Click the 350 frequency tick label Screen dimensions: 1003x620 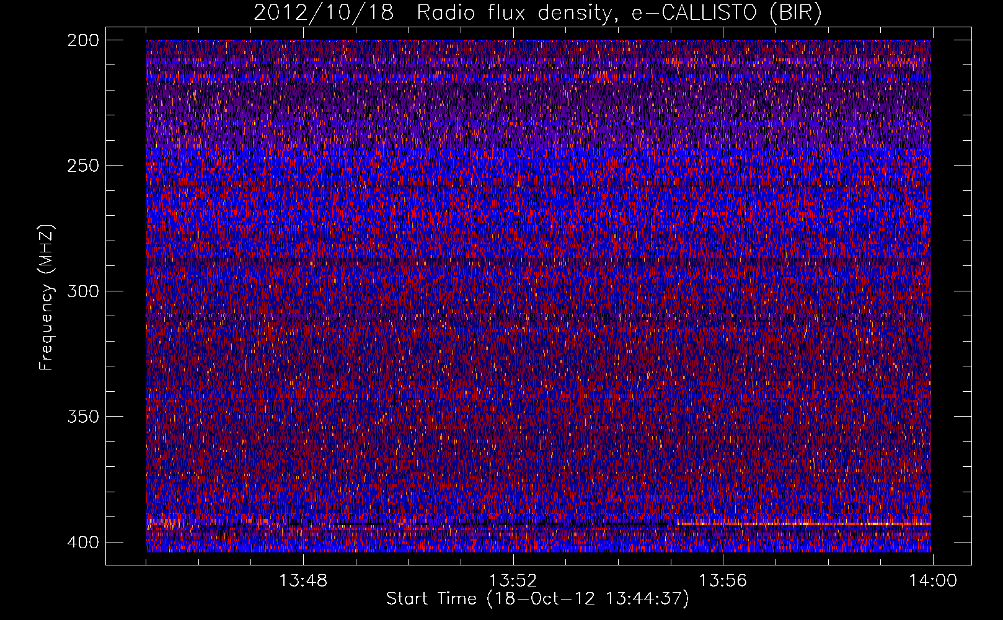tap(82, 416)
